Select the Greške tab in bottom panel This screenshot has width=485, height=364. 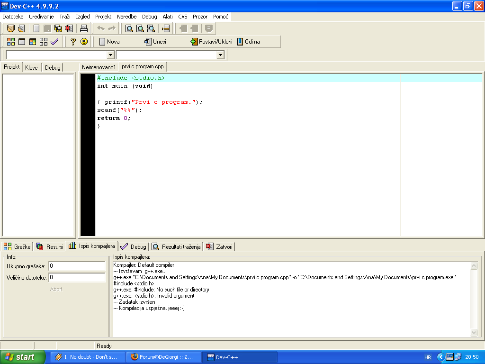18,246
